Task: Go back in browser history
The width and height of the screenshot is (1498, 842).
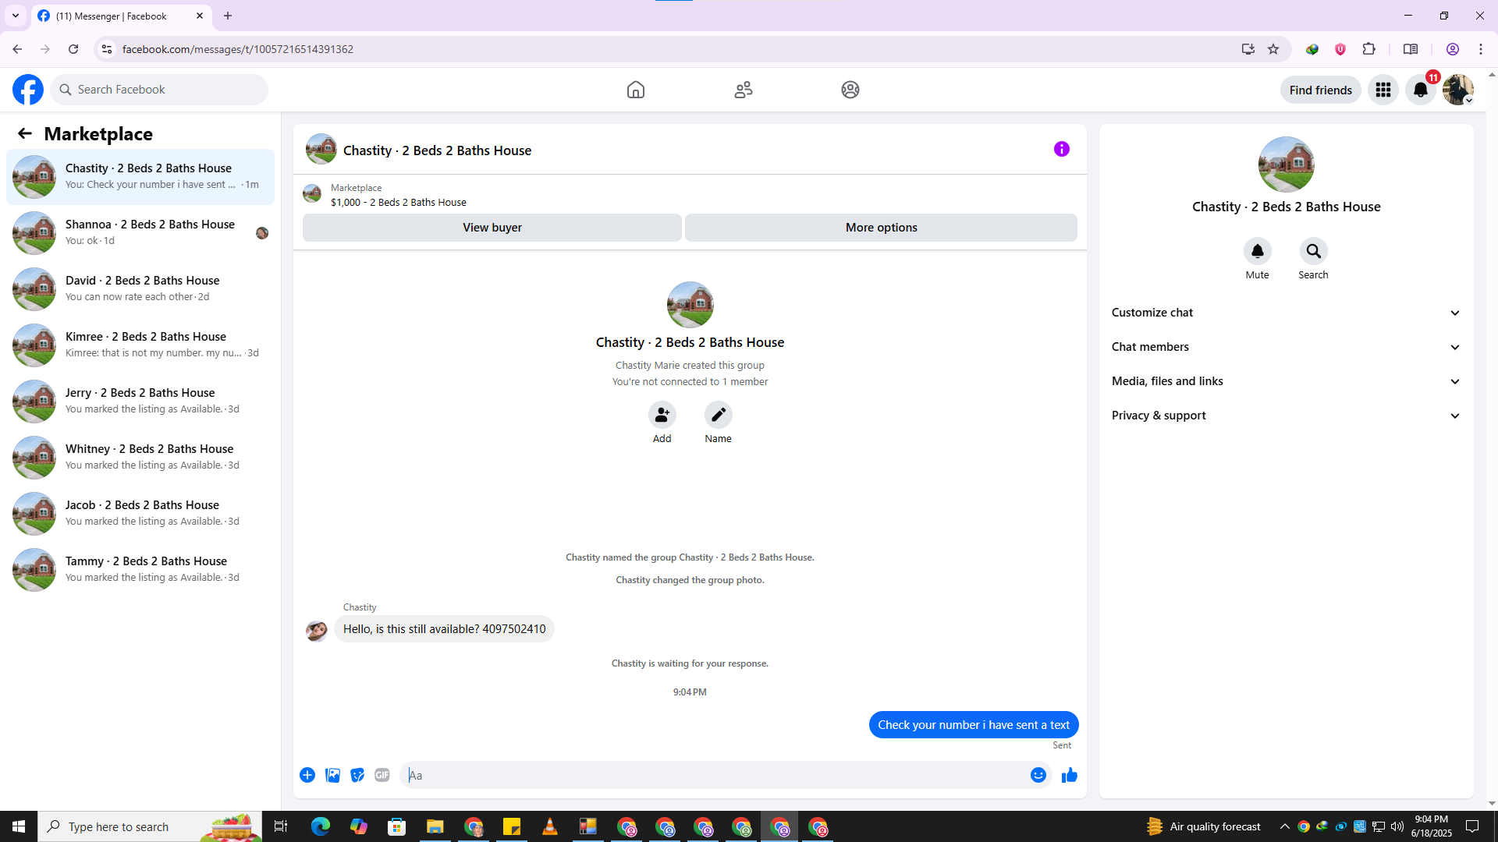Action: (x=17, y=49)
